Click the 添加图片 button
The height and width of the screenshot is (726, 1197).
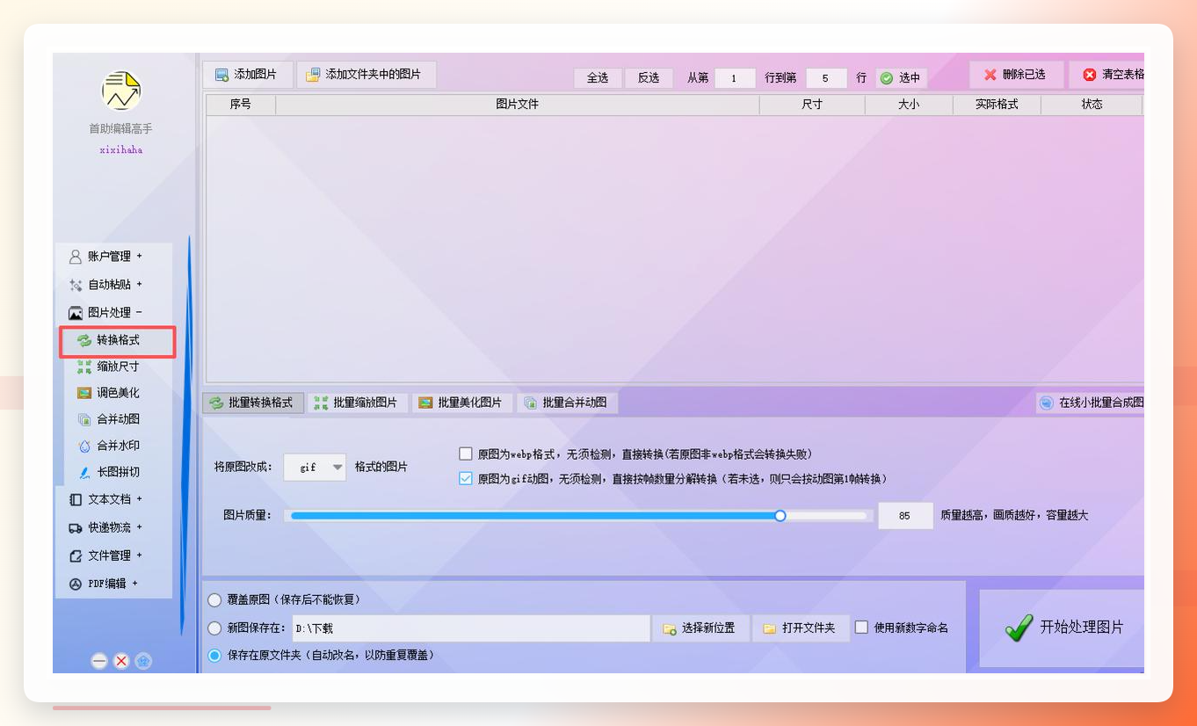point(247,75)
